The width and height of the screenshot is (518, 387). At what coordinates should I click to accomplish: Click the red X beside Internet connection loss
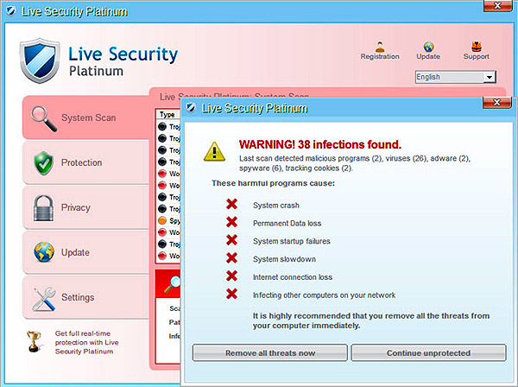pos(231,276)
